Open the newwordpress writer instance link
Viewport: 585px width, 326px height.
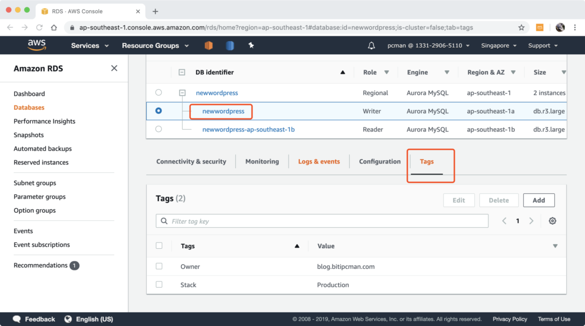(x=223, y=112)
